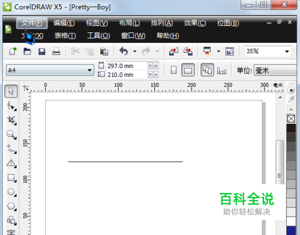300x235 pixels.
Task: Select the Shape edit tool
Action: coord(11,106)
